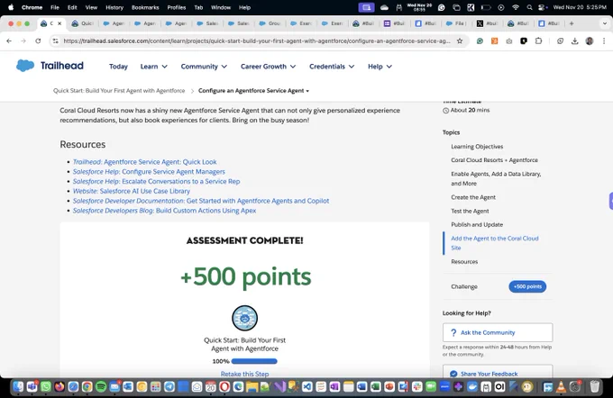Screen dimensions: 613x398
Task: Expand the Help dropdown in Trailhead nav
Action: [380, 67]
